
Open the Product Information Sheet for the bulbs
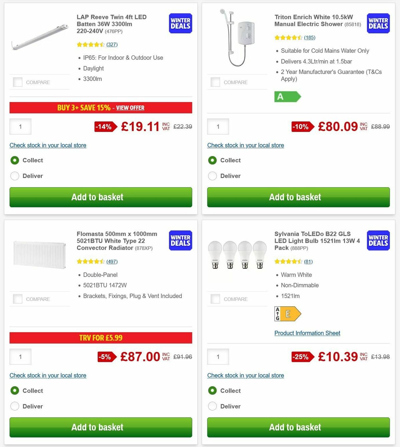(307, 333)
